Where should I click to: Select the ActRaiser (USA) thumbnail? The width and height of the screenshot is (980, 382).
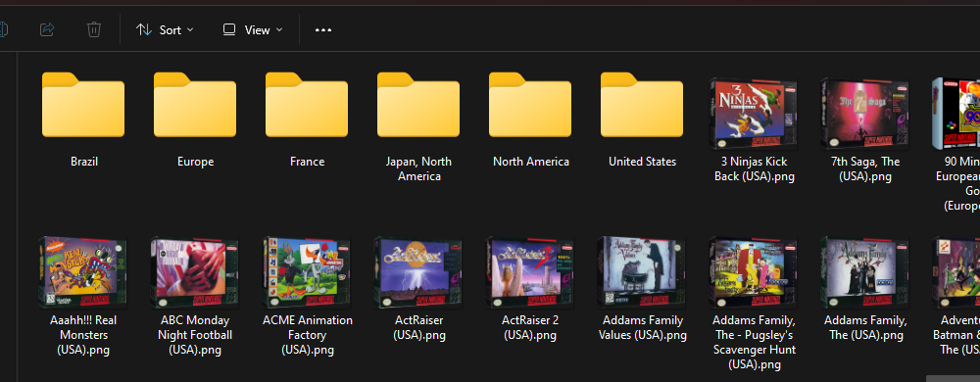(417, 272)
